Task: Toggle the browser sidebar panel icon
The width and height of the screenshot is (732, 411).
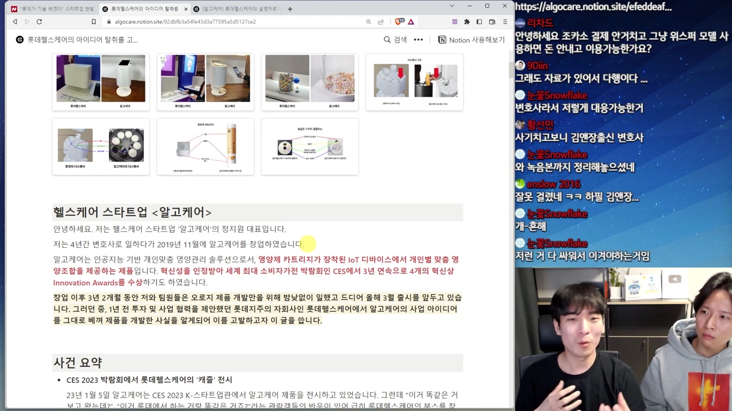Action: point(479,22)
